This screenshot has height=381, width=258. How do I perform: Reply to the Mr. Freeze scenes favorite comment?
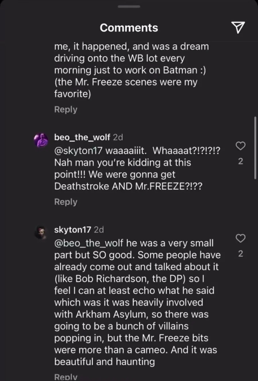66,109
